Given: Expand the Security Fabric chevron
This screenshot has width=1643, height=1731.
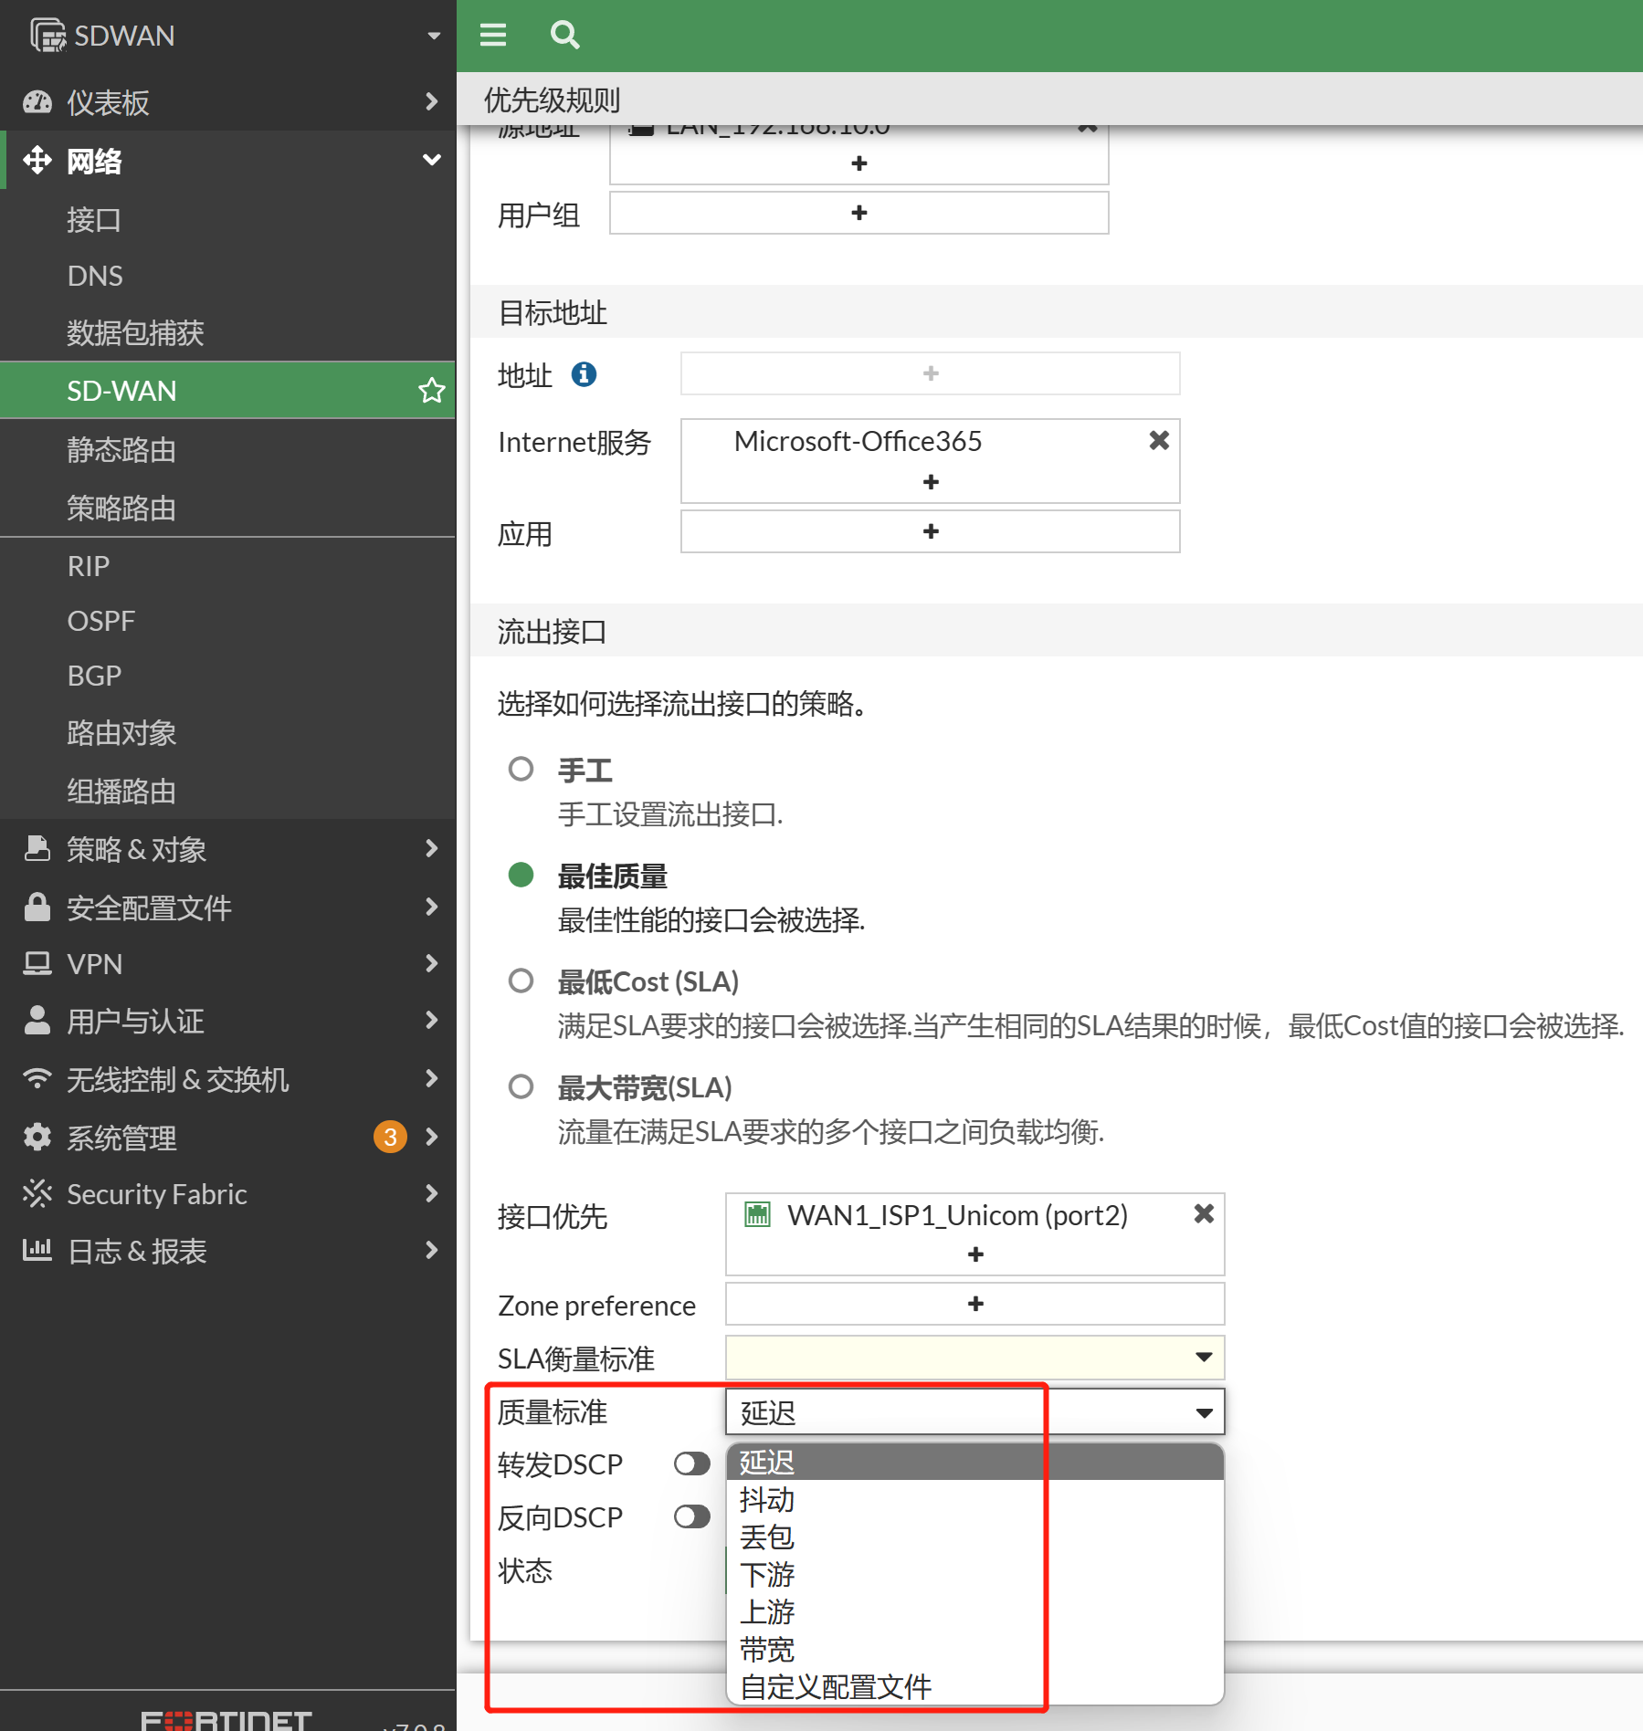Looking at the screenshot, I should pos(432,1193).
